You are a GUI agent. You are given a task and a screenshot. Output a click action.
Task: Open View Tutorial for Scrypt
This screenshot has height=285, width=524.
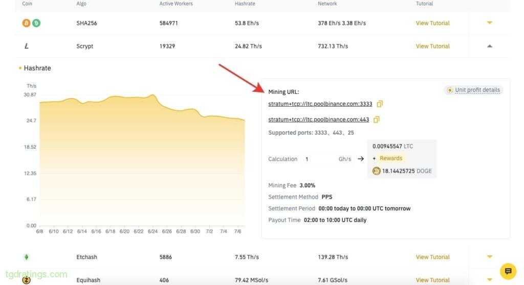pyautogui.click(x=432, y=46)
